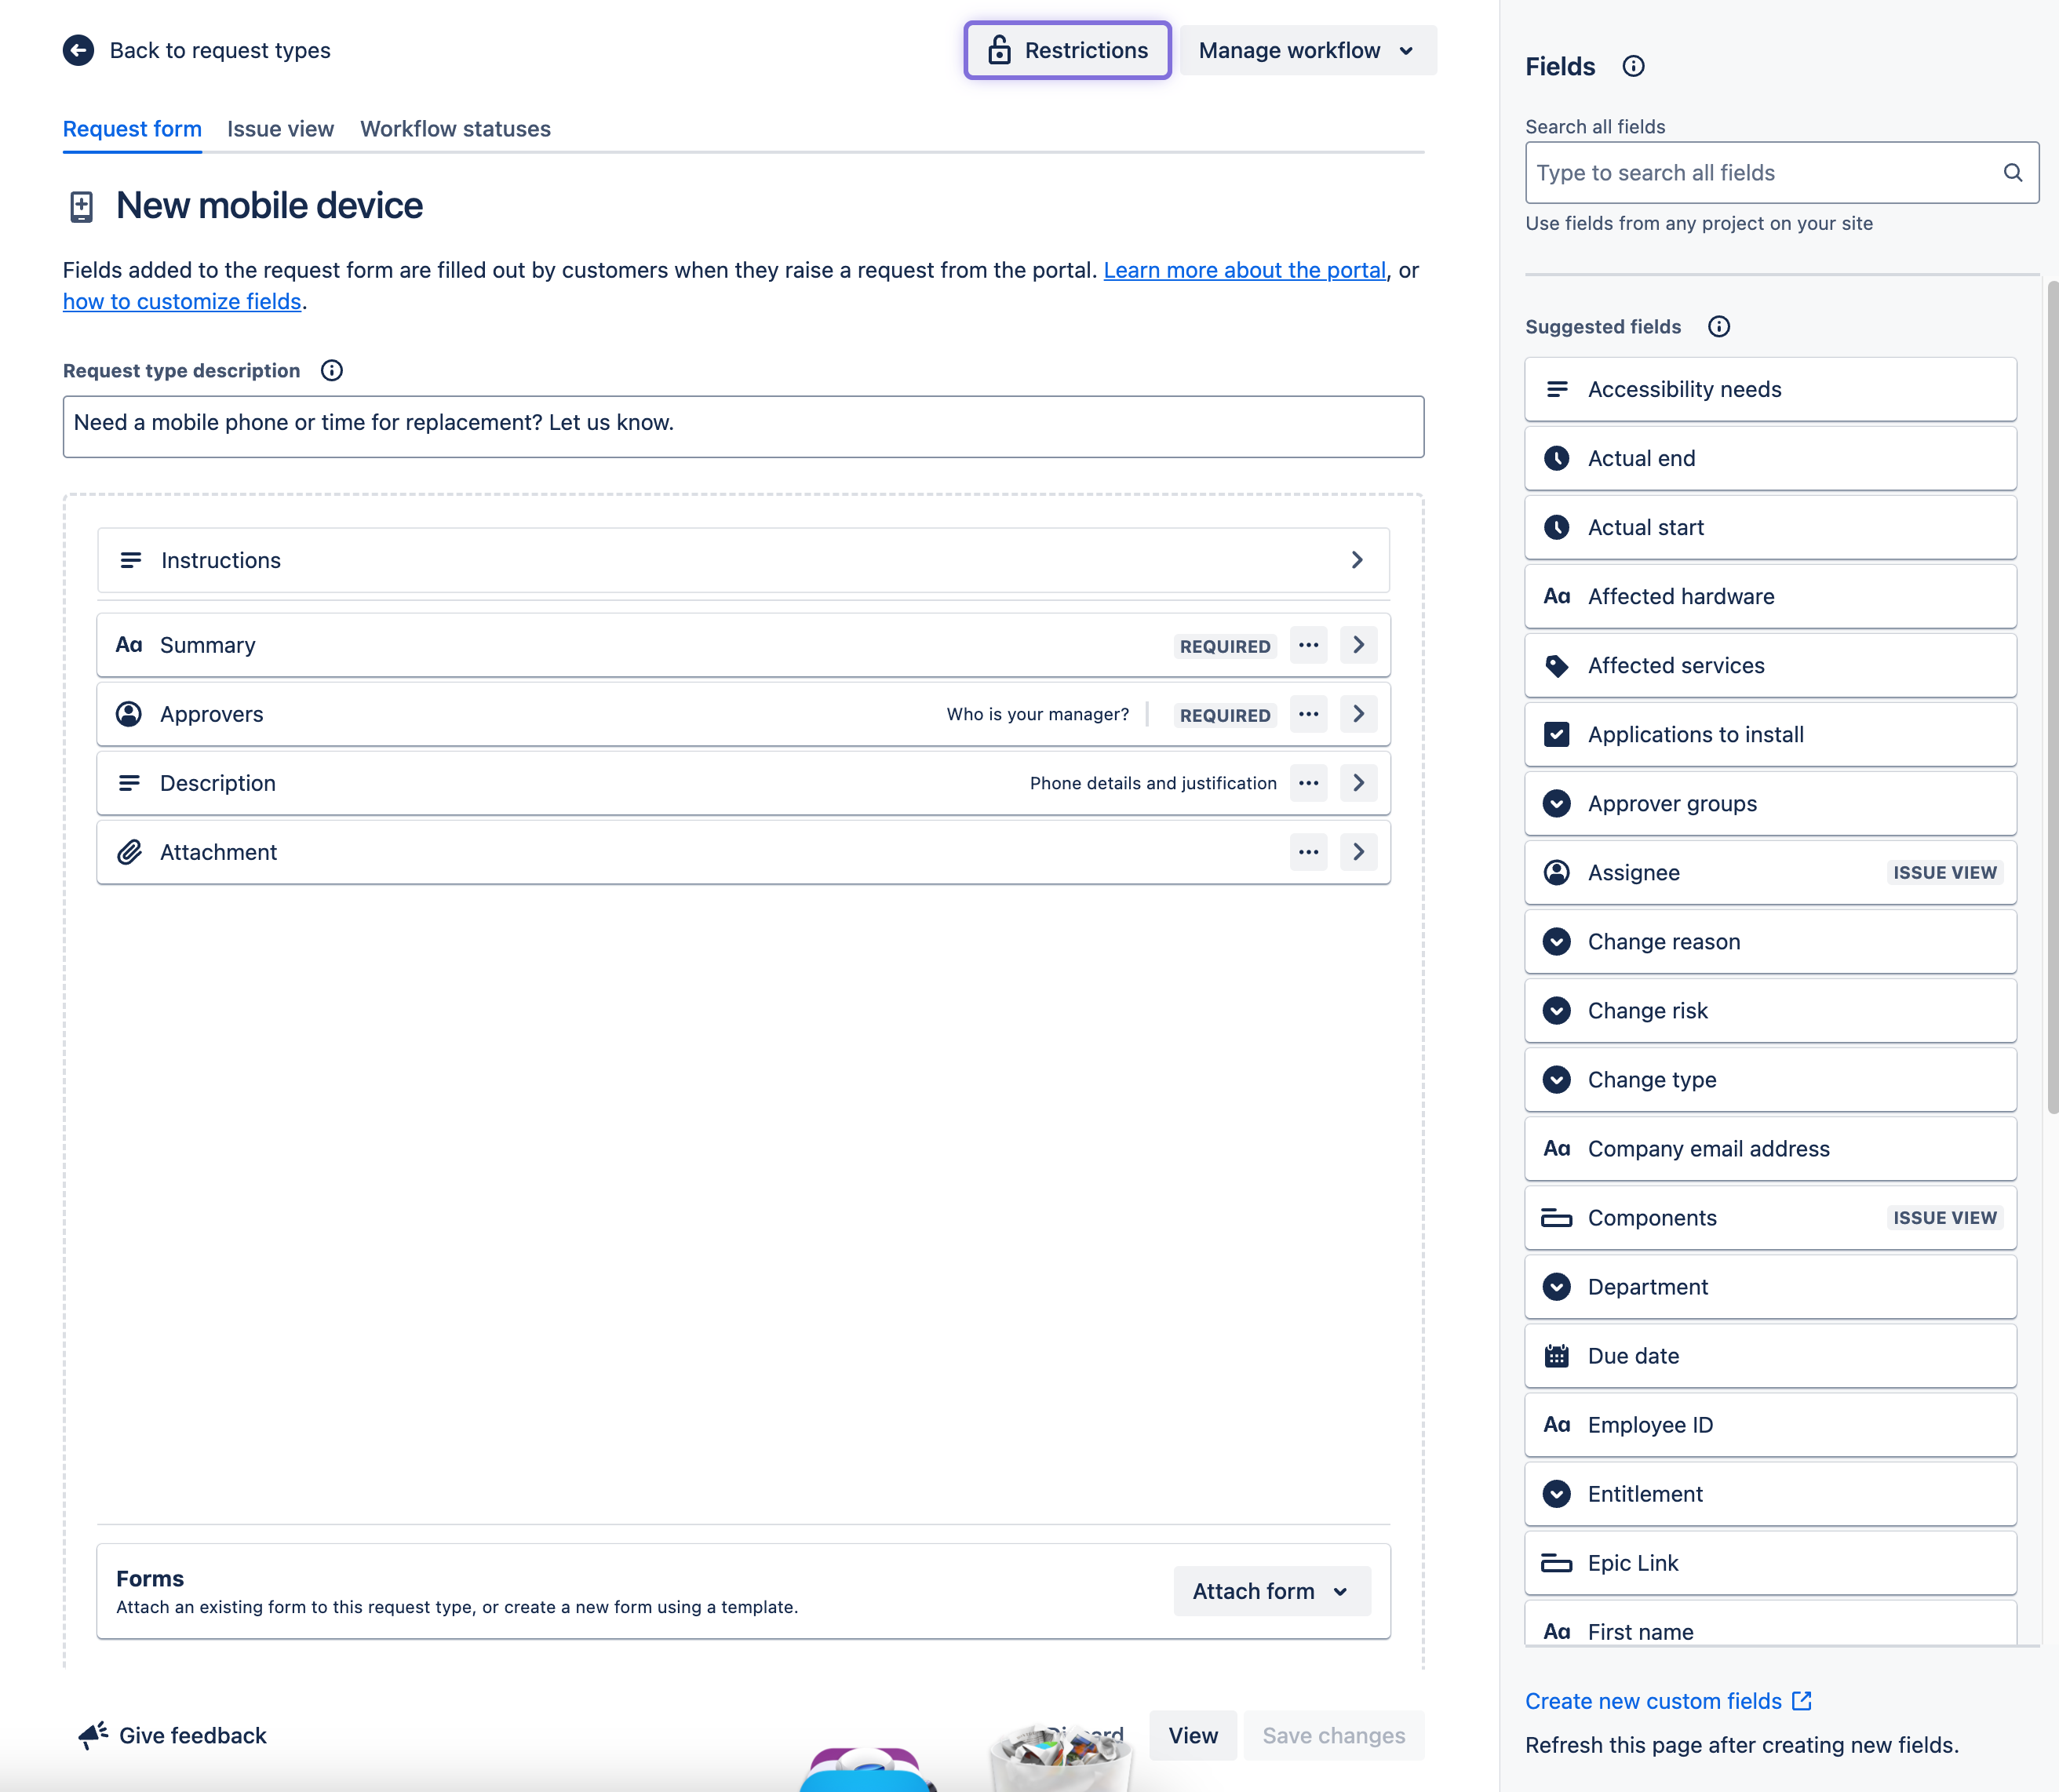The image size is (2059, 1792).
Task: Click the Save changes button
Action: [x=1334, y=1736]
